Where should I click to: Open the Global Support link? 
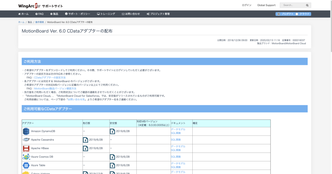[x=266, y=5]
